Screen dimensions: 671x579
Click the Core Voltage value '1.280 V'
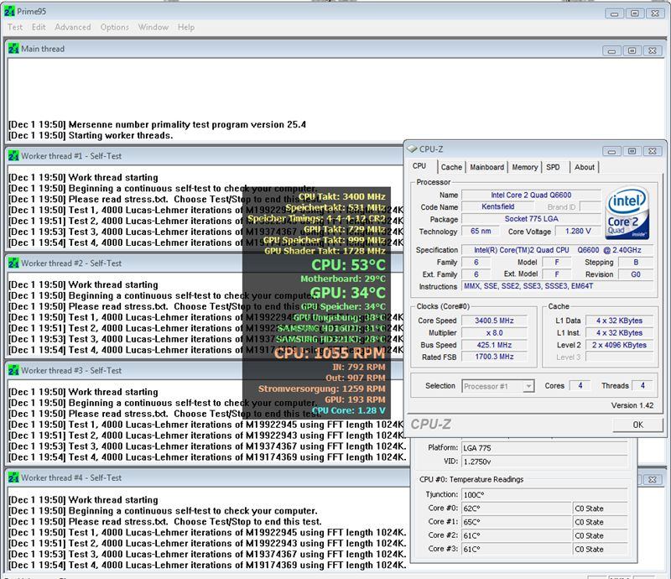578,232
